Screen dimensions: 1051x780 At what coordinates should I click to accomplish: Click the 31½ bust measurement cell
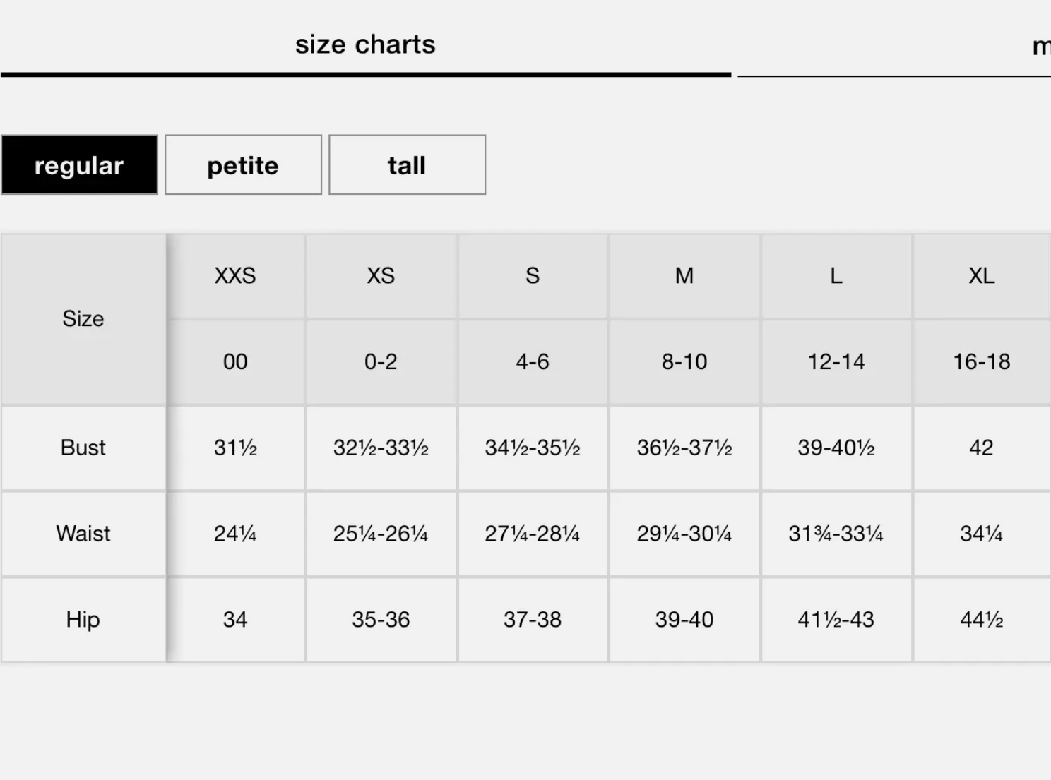tap(235, 448)
